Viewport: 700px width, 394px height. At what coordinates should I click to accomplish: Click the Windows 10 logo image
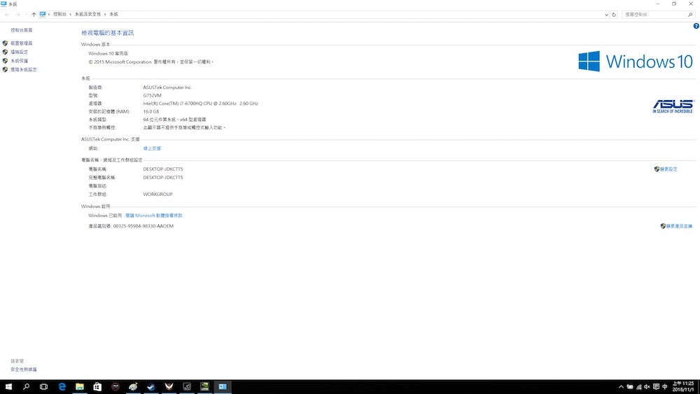click(636, 61)
